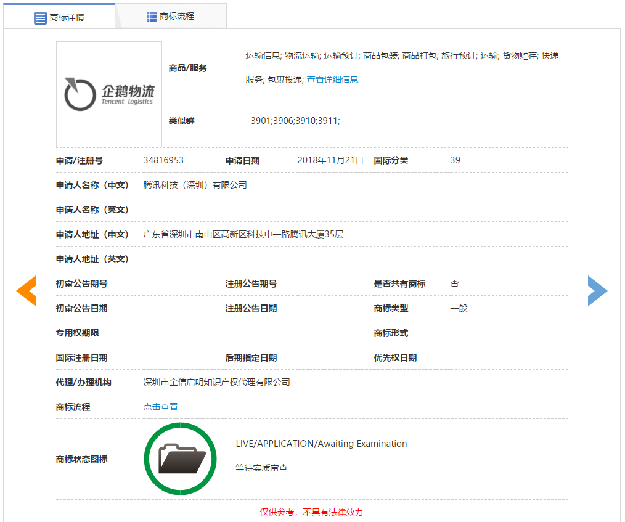Viewport: 625px width, 522px height.
Task: Select the LIVE/APPLICATION/Awaiting Examination status text
Action: coord(321,444)
